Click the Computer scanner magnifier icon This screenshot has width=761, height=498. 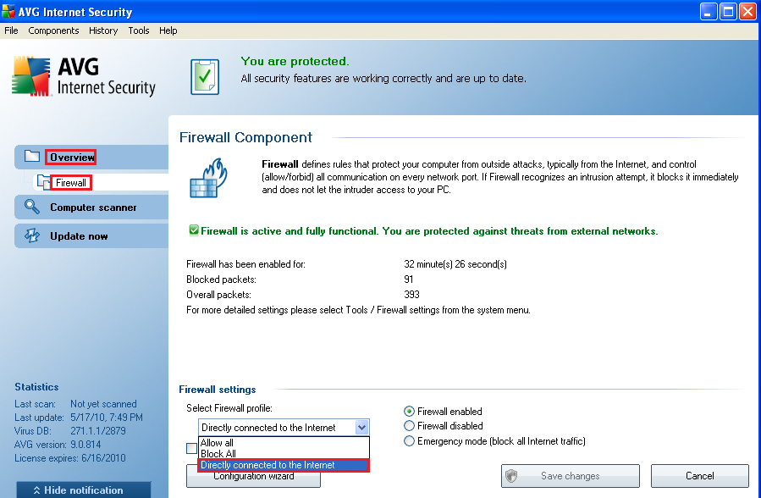(x=32, y=207)
